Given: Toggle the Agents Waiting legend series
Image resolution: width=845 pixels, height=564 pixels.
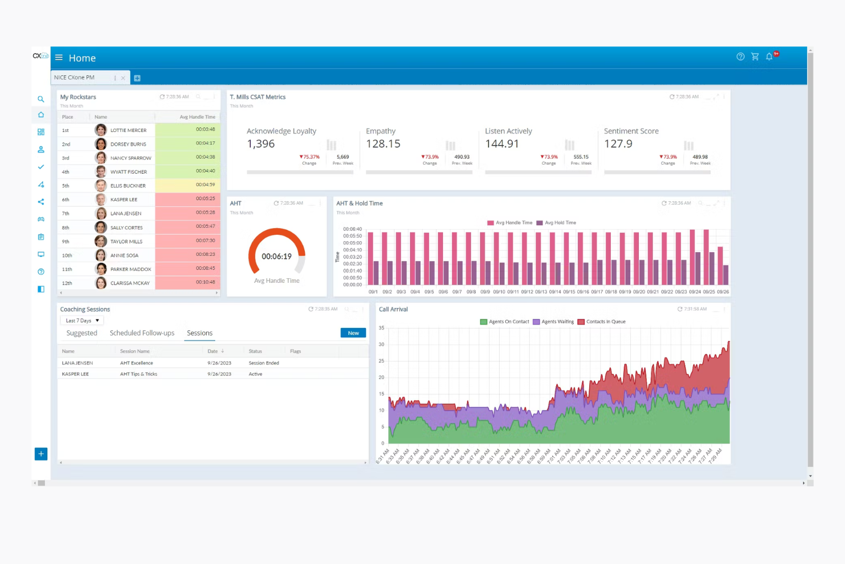Looking at the screenshot, I should point(553,322).
